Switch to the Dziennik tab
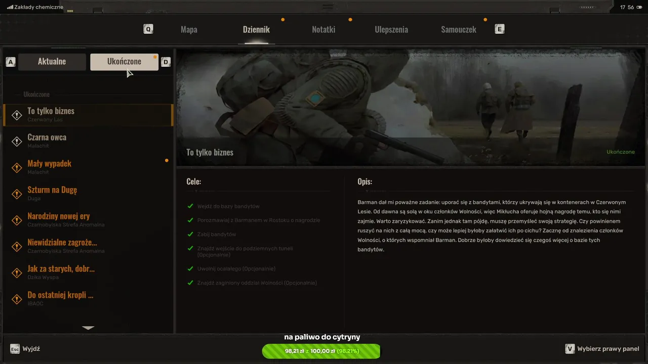 [256, 29]
